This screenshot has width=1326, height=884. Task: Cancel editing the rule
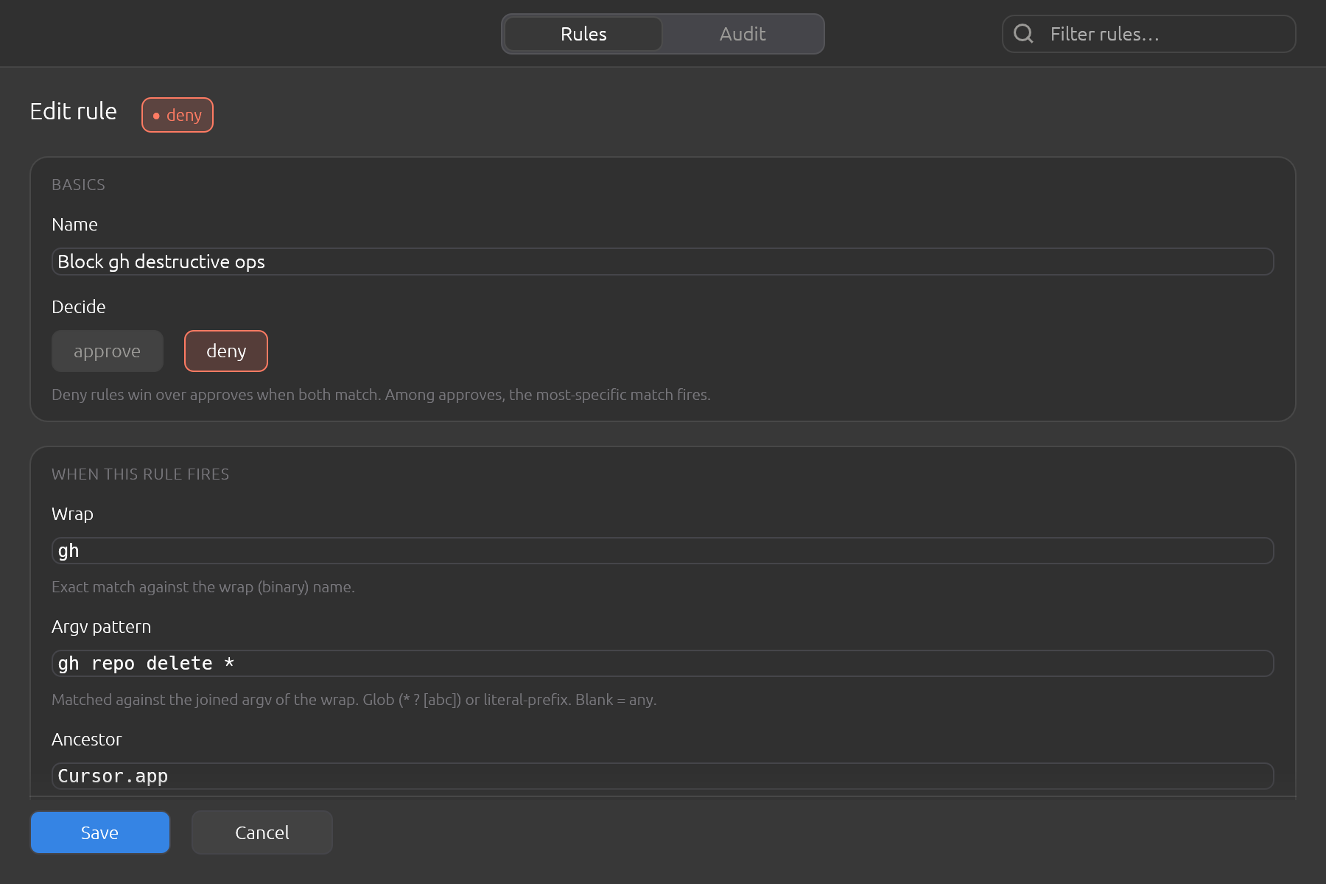tap(262, 832)
